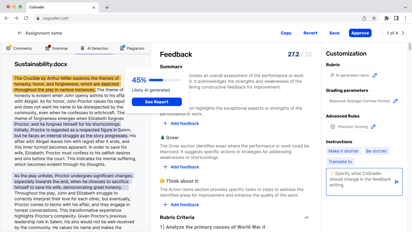Go to next submission with right chevron
The width and height of the screenshot is (412, 232).
pos(403,33)
